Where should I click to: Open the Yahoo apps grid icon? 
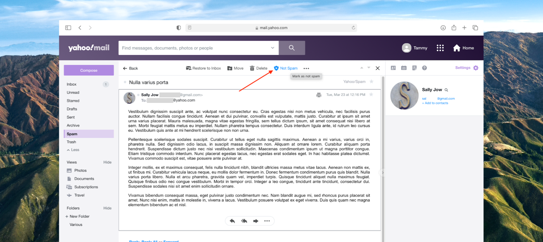click(x=440, y=48)
